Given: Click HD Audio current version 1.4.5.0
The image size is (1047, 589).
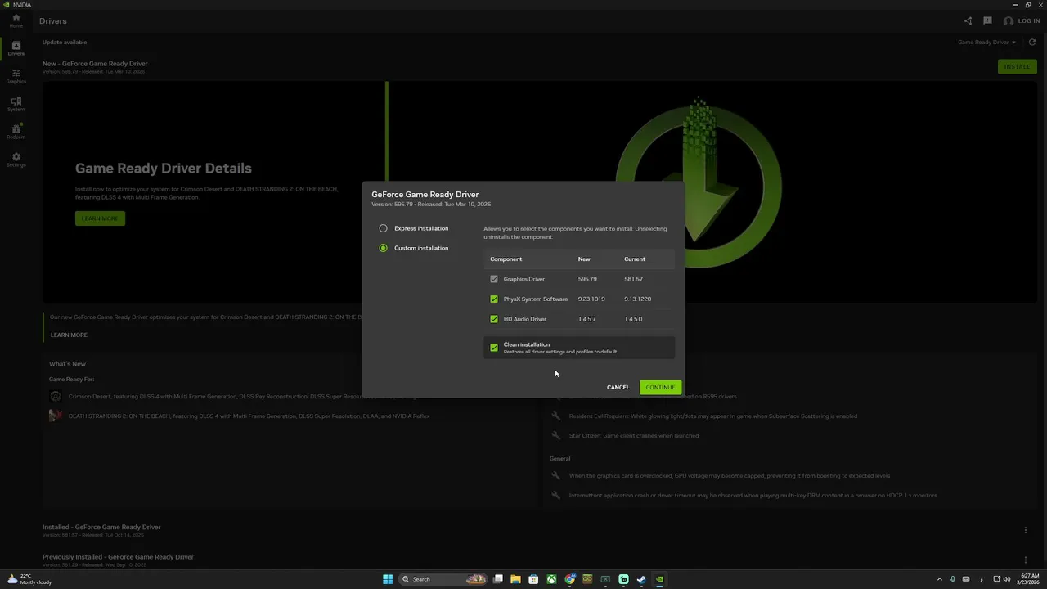Looking at the screenshot, I should point(633,319).
